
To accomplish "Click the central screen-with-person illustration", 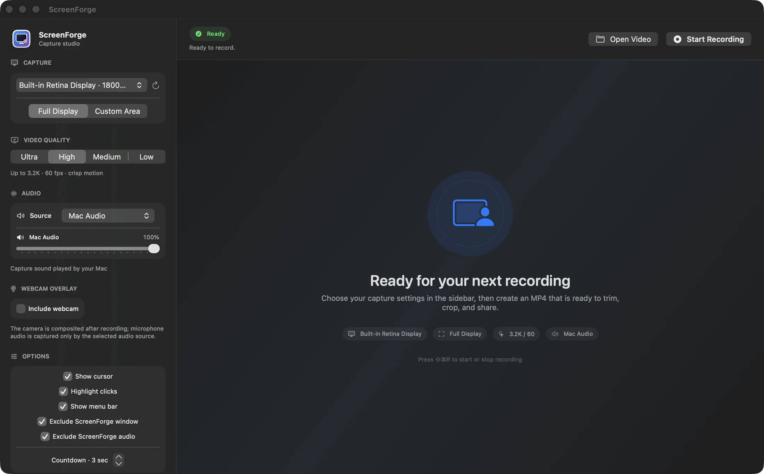I will (473, 213).
